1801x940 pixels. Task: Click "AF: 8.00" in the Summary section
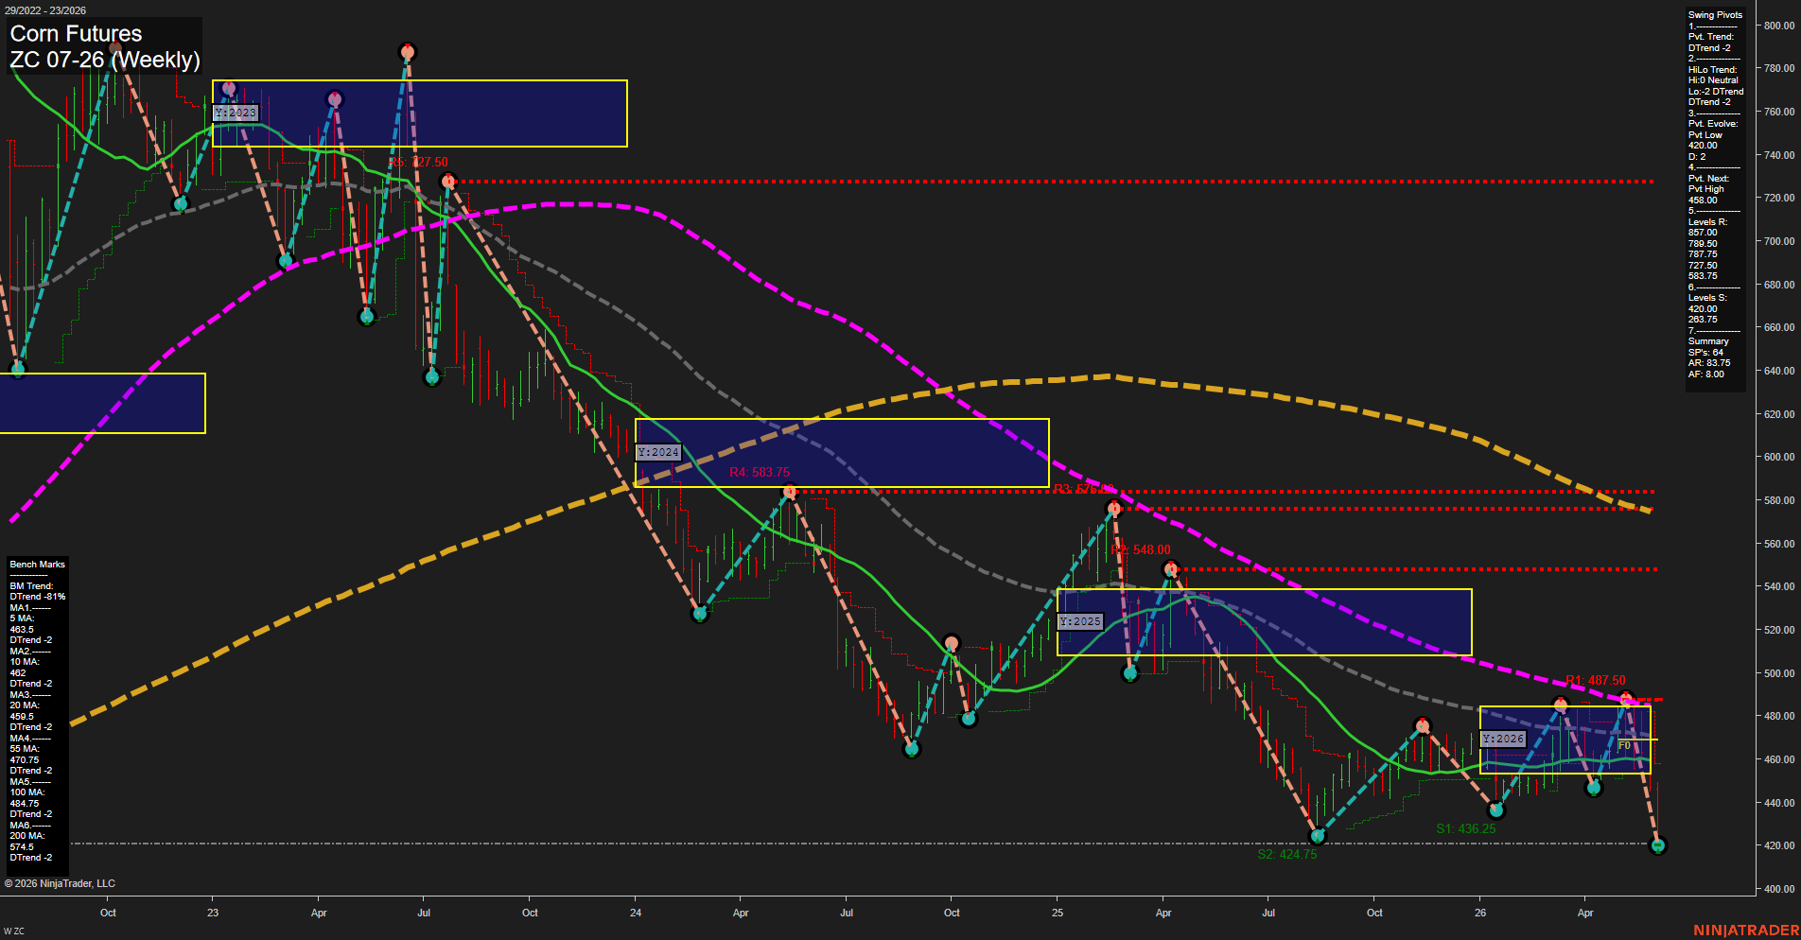tap(1706, 374)
